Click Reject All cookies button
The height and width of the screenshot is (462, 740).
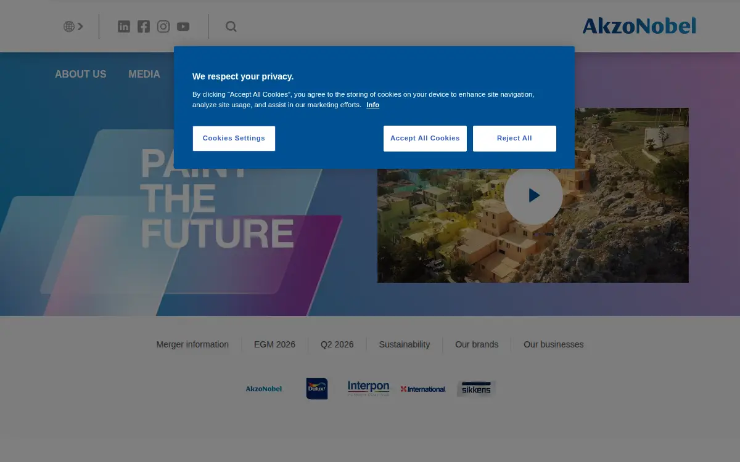(514, 138)
